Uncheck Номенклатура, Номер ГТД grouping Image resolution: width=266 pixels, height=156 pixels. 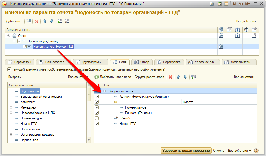[x=25, y=46]
